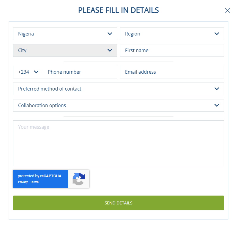Screen dimensions: 237x229
Task: Click the Collaboration options chevron arrow
Action: point(217,105)
